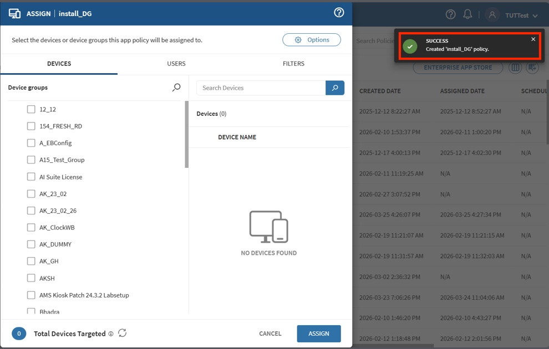This screenshot has height=349, width=549.
Task: Switch to the Filters tab
Action: pos(293,64)
